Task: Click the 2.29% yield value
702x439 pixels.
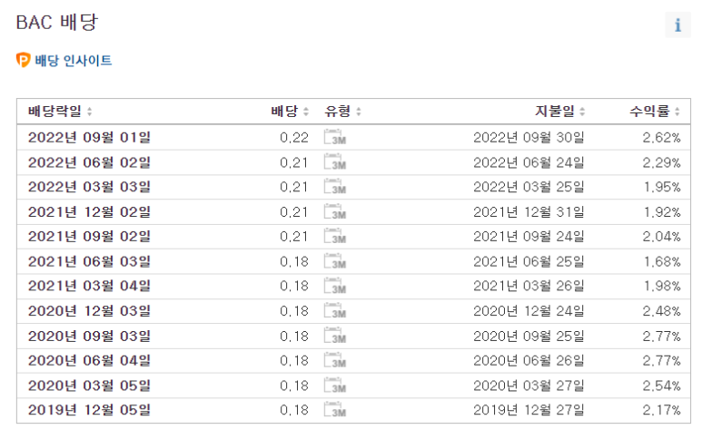Action: coord(662,162)
